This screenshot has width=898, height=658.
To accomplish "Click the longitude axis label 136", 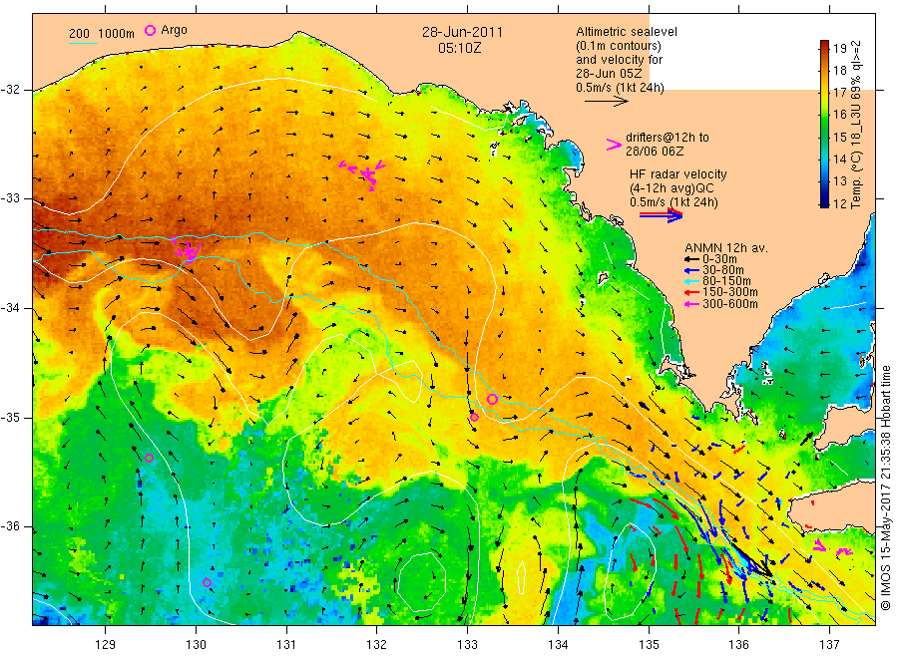I will [x=738, y=644].
